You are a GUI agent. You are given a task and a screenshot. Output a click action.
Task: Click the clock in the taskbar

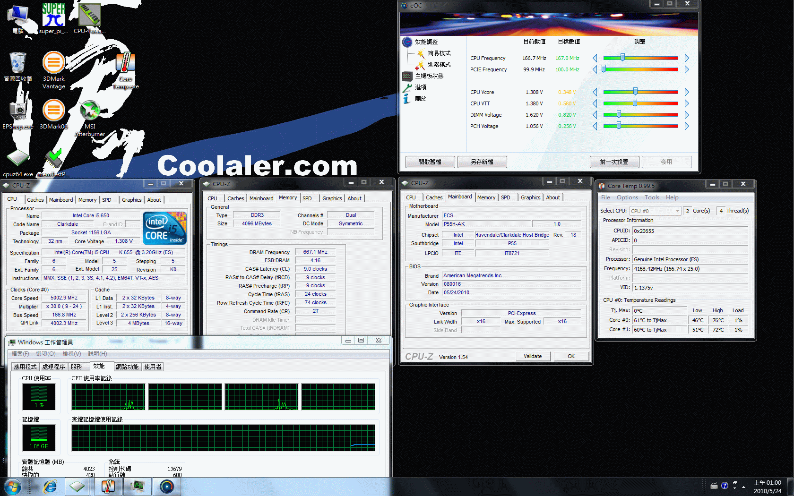tap(768, 487)
